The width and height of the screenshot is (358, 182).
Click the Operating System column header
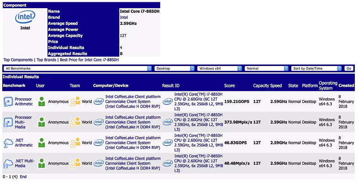(328, 86)
